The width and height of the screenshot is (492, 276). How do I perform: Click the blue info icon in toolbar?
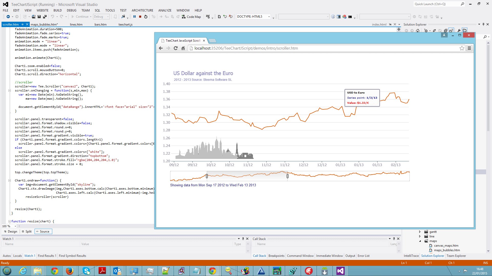point(333,17)
